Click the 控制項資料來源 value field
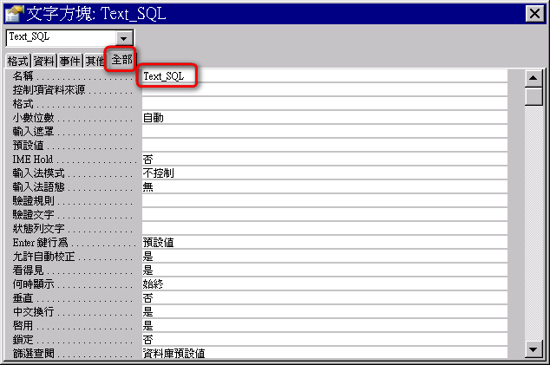Image resolution: width=550 pixels, height=365 pixels. tap(324, 90)
